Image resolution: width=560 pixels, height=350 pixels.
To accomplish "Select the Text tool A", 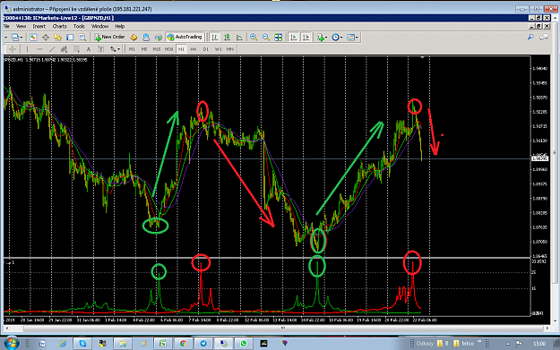I will click(89, 49).
